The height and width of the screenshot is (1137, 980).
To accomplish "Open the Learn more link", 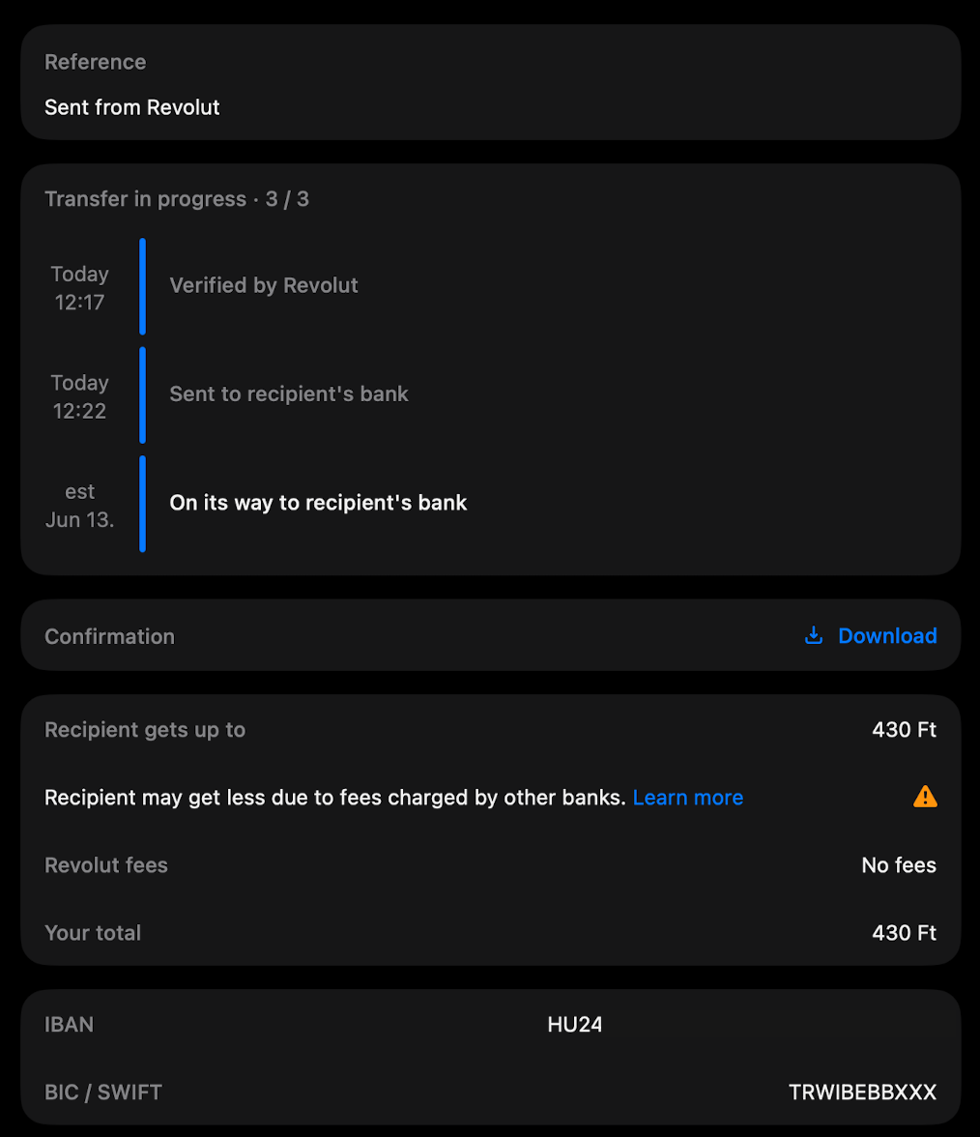I will point(687,798).
